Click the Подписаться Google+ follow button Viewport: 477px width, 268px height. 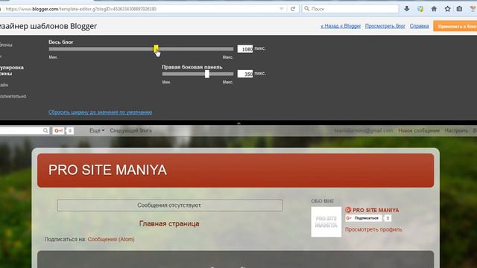[x=363, y=218]
